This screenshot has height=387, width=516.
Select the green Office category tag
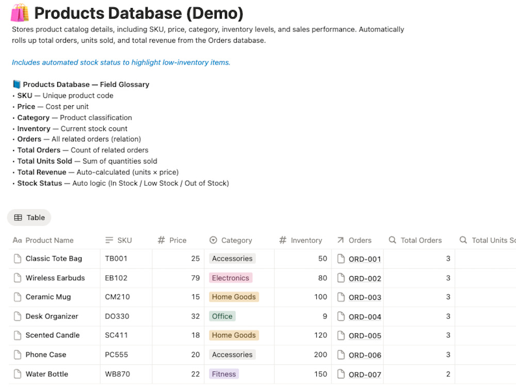pos(222,316)
